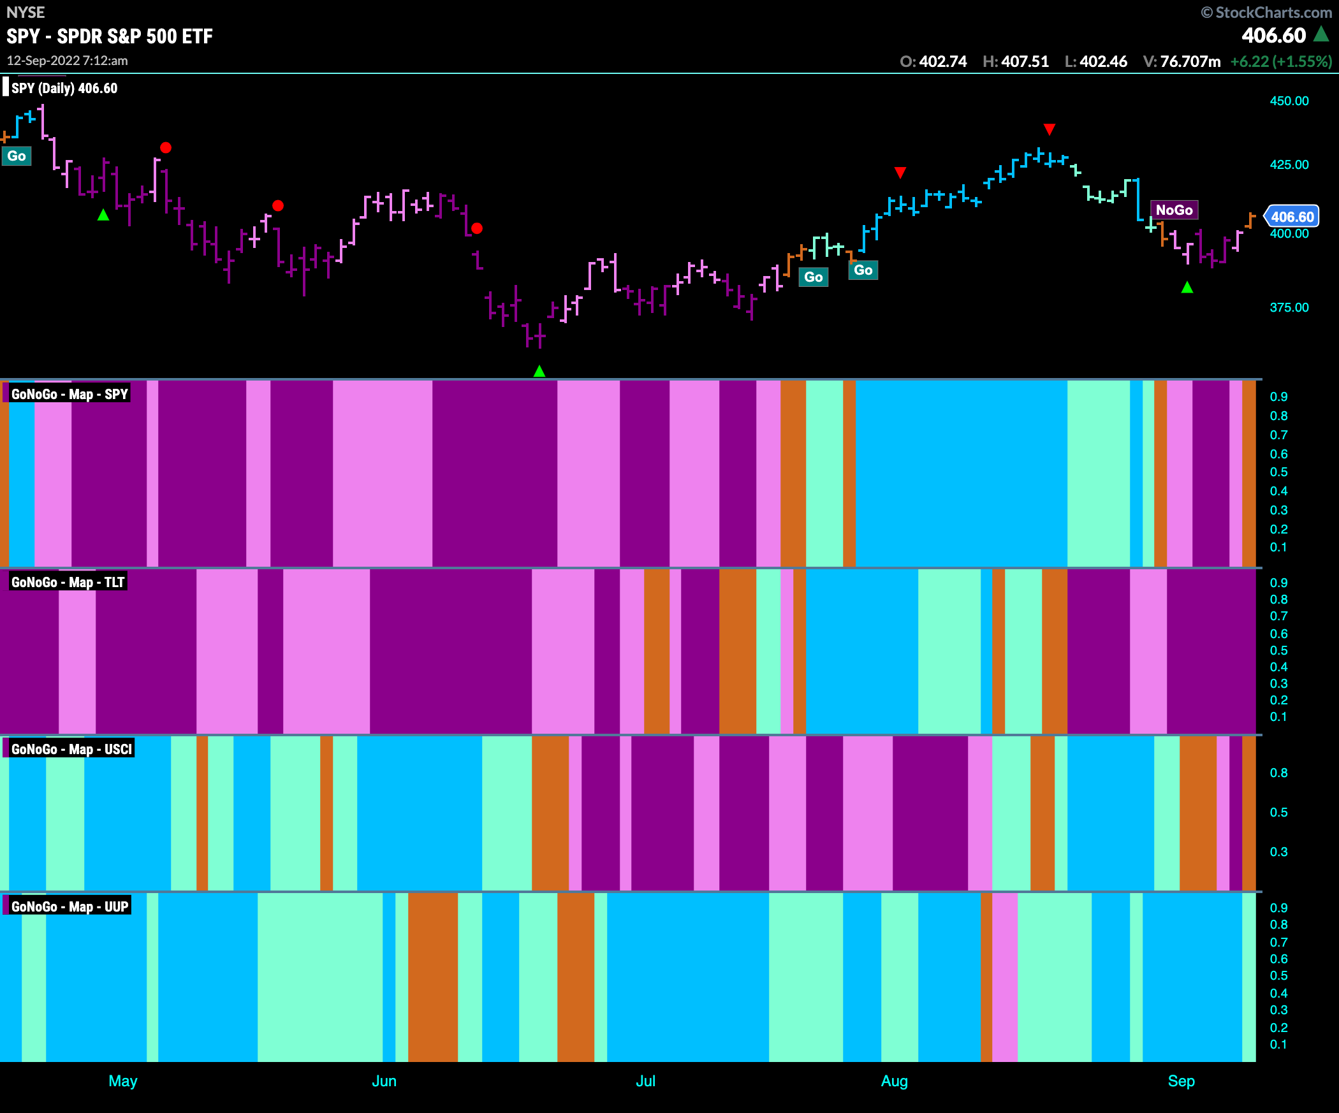Viewport: 1339px width, 1113px height.
Task: Click the 375.00 price axis label
Action: (x=1289, y=307)
